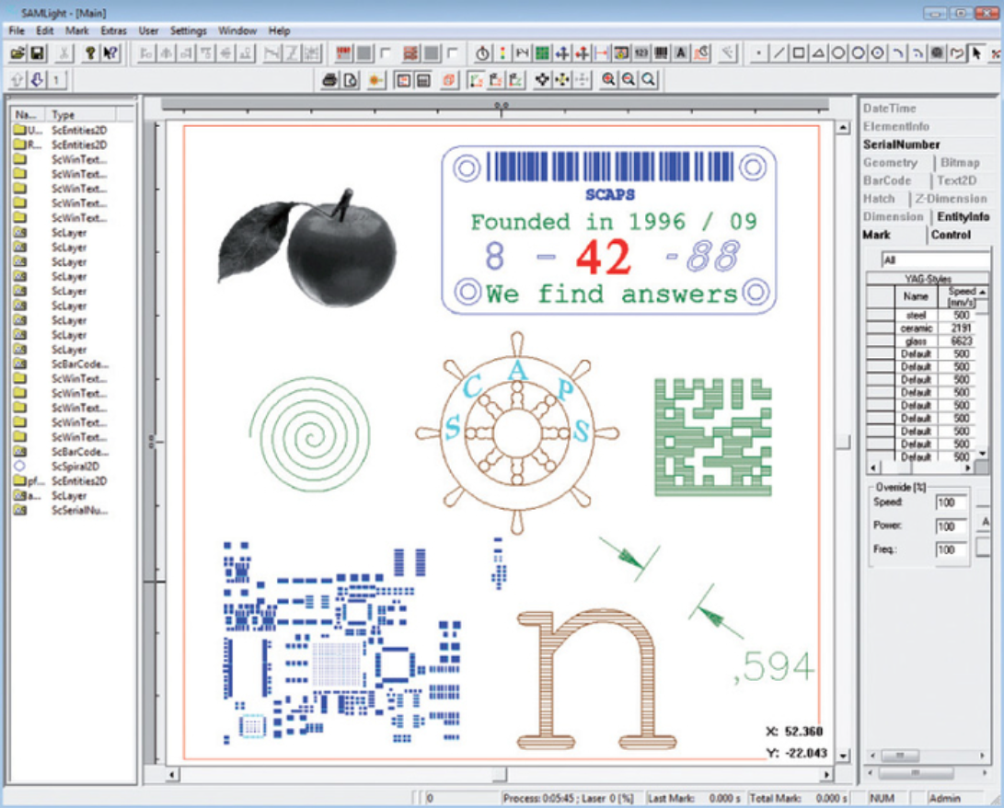Click the black four-arrow center icon
Image resolution: width=1004 pixels, height=808 pixels.
542,80
